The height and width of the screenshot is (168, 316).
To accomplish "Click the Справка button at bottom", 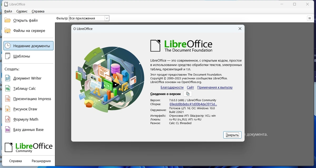I will [16, 161].
